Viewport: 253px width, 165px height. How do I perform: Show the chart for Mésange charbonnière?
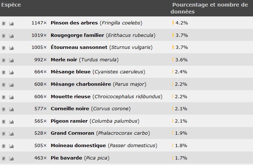click(11, 85)
